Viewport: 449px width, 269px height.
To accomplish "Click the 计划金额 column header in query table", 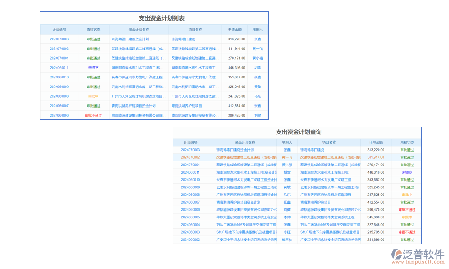I will click(x=375, y=142).
